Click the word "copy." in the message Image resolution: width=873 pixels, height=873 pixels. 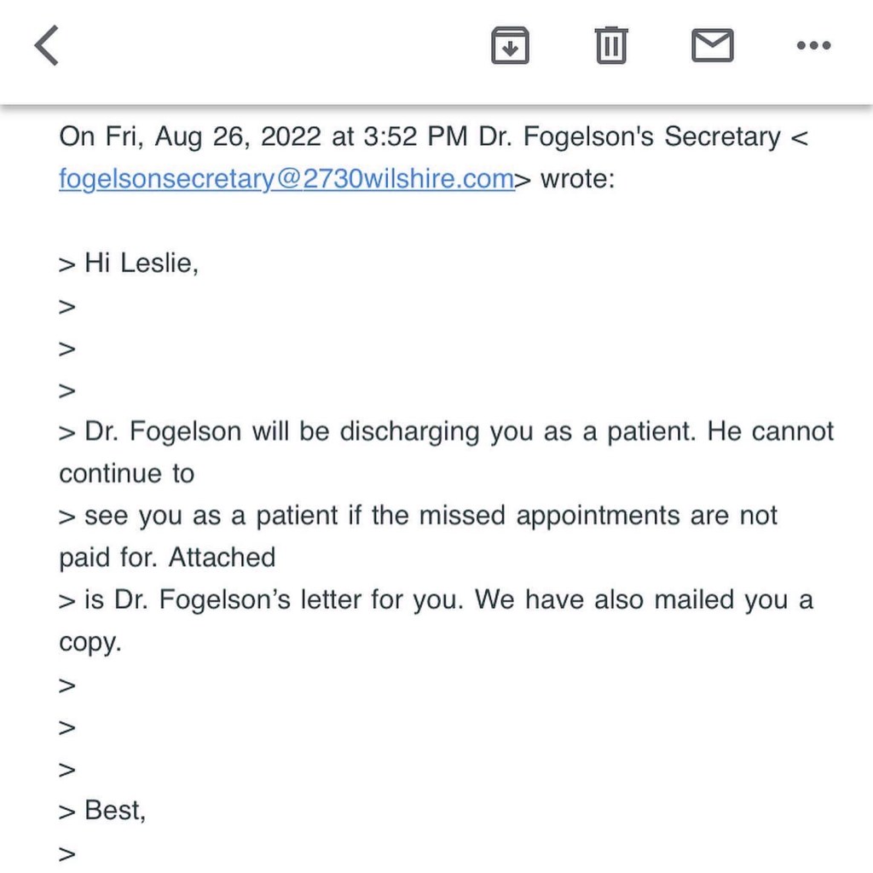pos(90,642)
